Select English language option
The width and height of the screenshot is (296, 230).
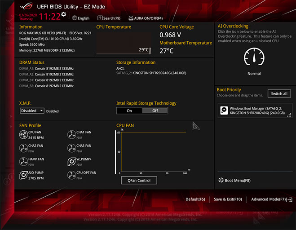coord(84,18)
